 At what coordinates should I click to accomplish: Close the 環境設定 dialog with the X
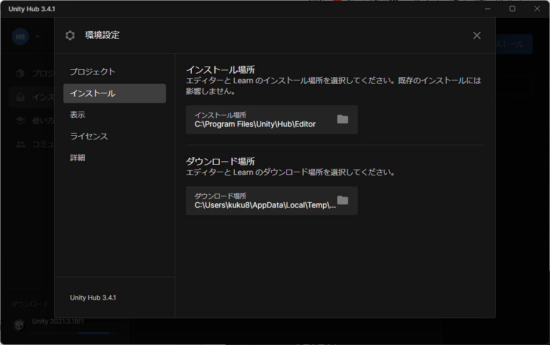pos(476,35)
